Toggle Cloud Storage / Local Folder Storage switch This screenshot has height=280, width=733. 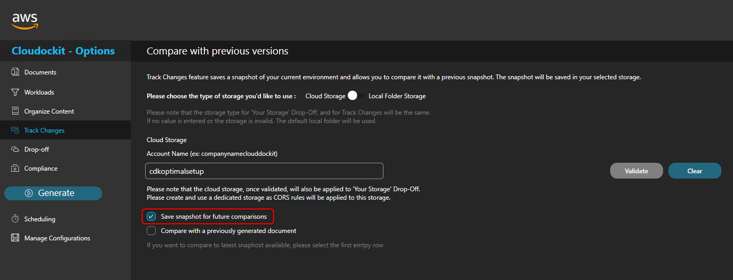click(356, 96)
